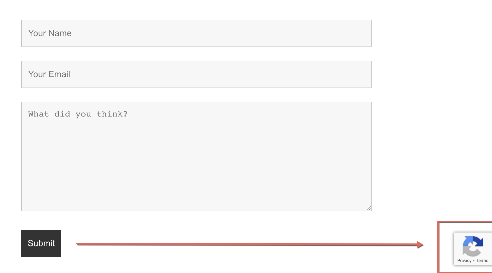Send the feedback form with Submit
The height and width of the screenshot is (273, 492).
point(41,243)
